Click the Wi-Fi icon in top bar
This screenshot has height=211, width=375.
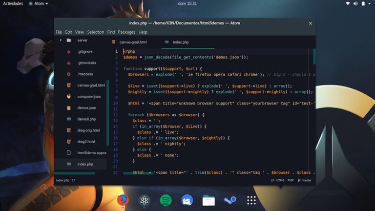(348, 3)
